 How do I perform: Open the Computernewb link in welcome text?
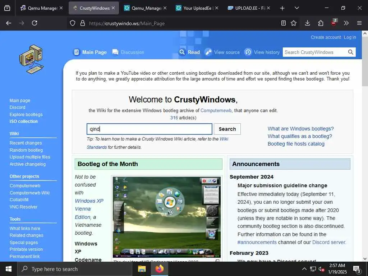coord(216,111)
